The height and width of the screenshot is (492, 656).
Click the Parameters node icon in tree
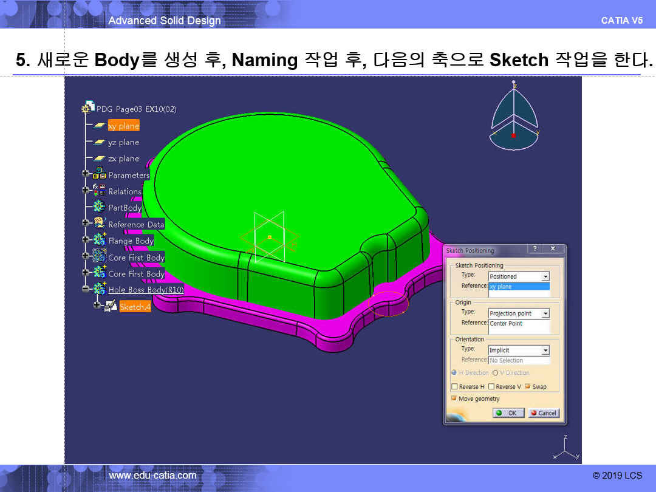tap(100, 175)
